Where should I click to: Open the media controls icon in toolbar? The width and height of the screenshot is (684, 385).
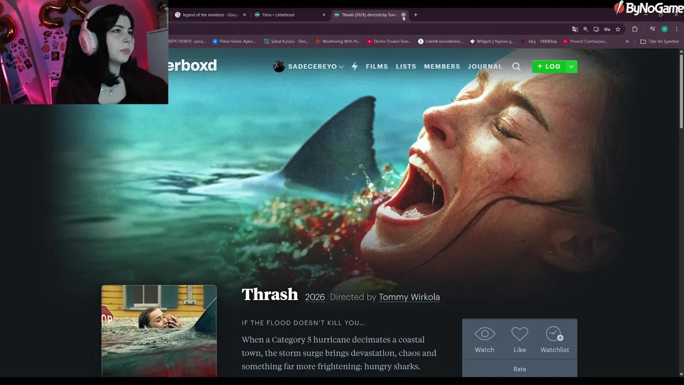click(652, 29)
